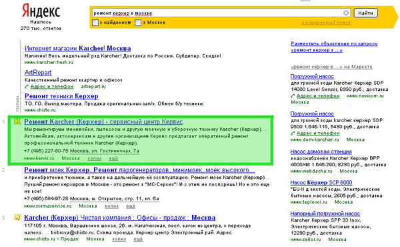Screen dimensions: 400x247
Task: Click address 'Москва, ул. Гостиничная, 7а'
Action: [x=105, y=151]
